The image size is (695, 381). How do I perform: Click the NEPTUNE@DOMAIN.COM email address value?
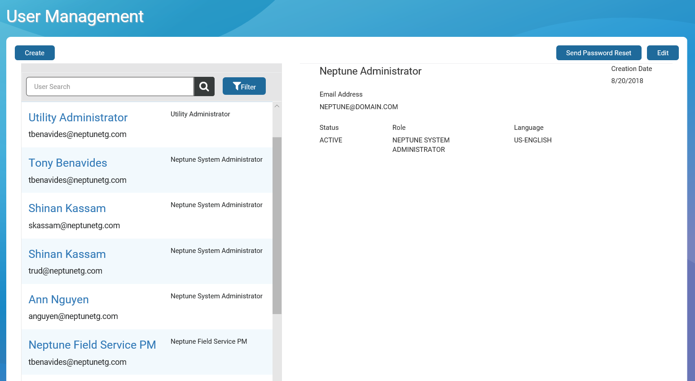(358, 107)
